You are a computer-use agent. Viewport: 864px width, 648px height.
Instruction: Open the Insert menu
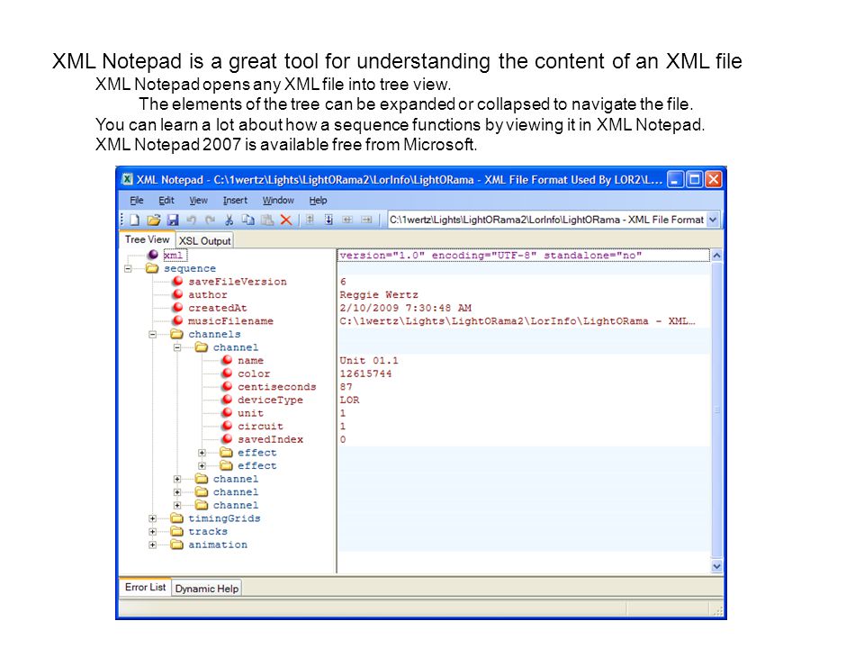[x=235, y=200]
